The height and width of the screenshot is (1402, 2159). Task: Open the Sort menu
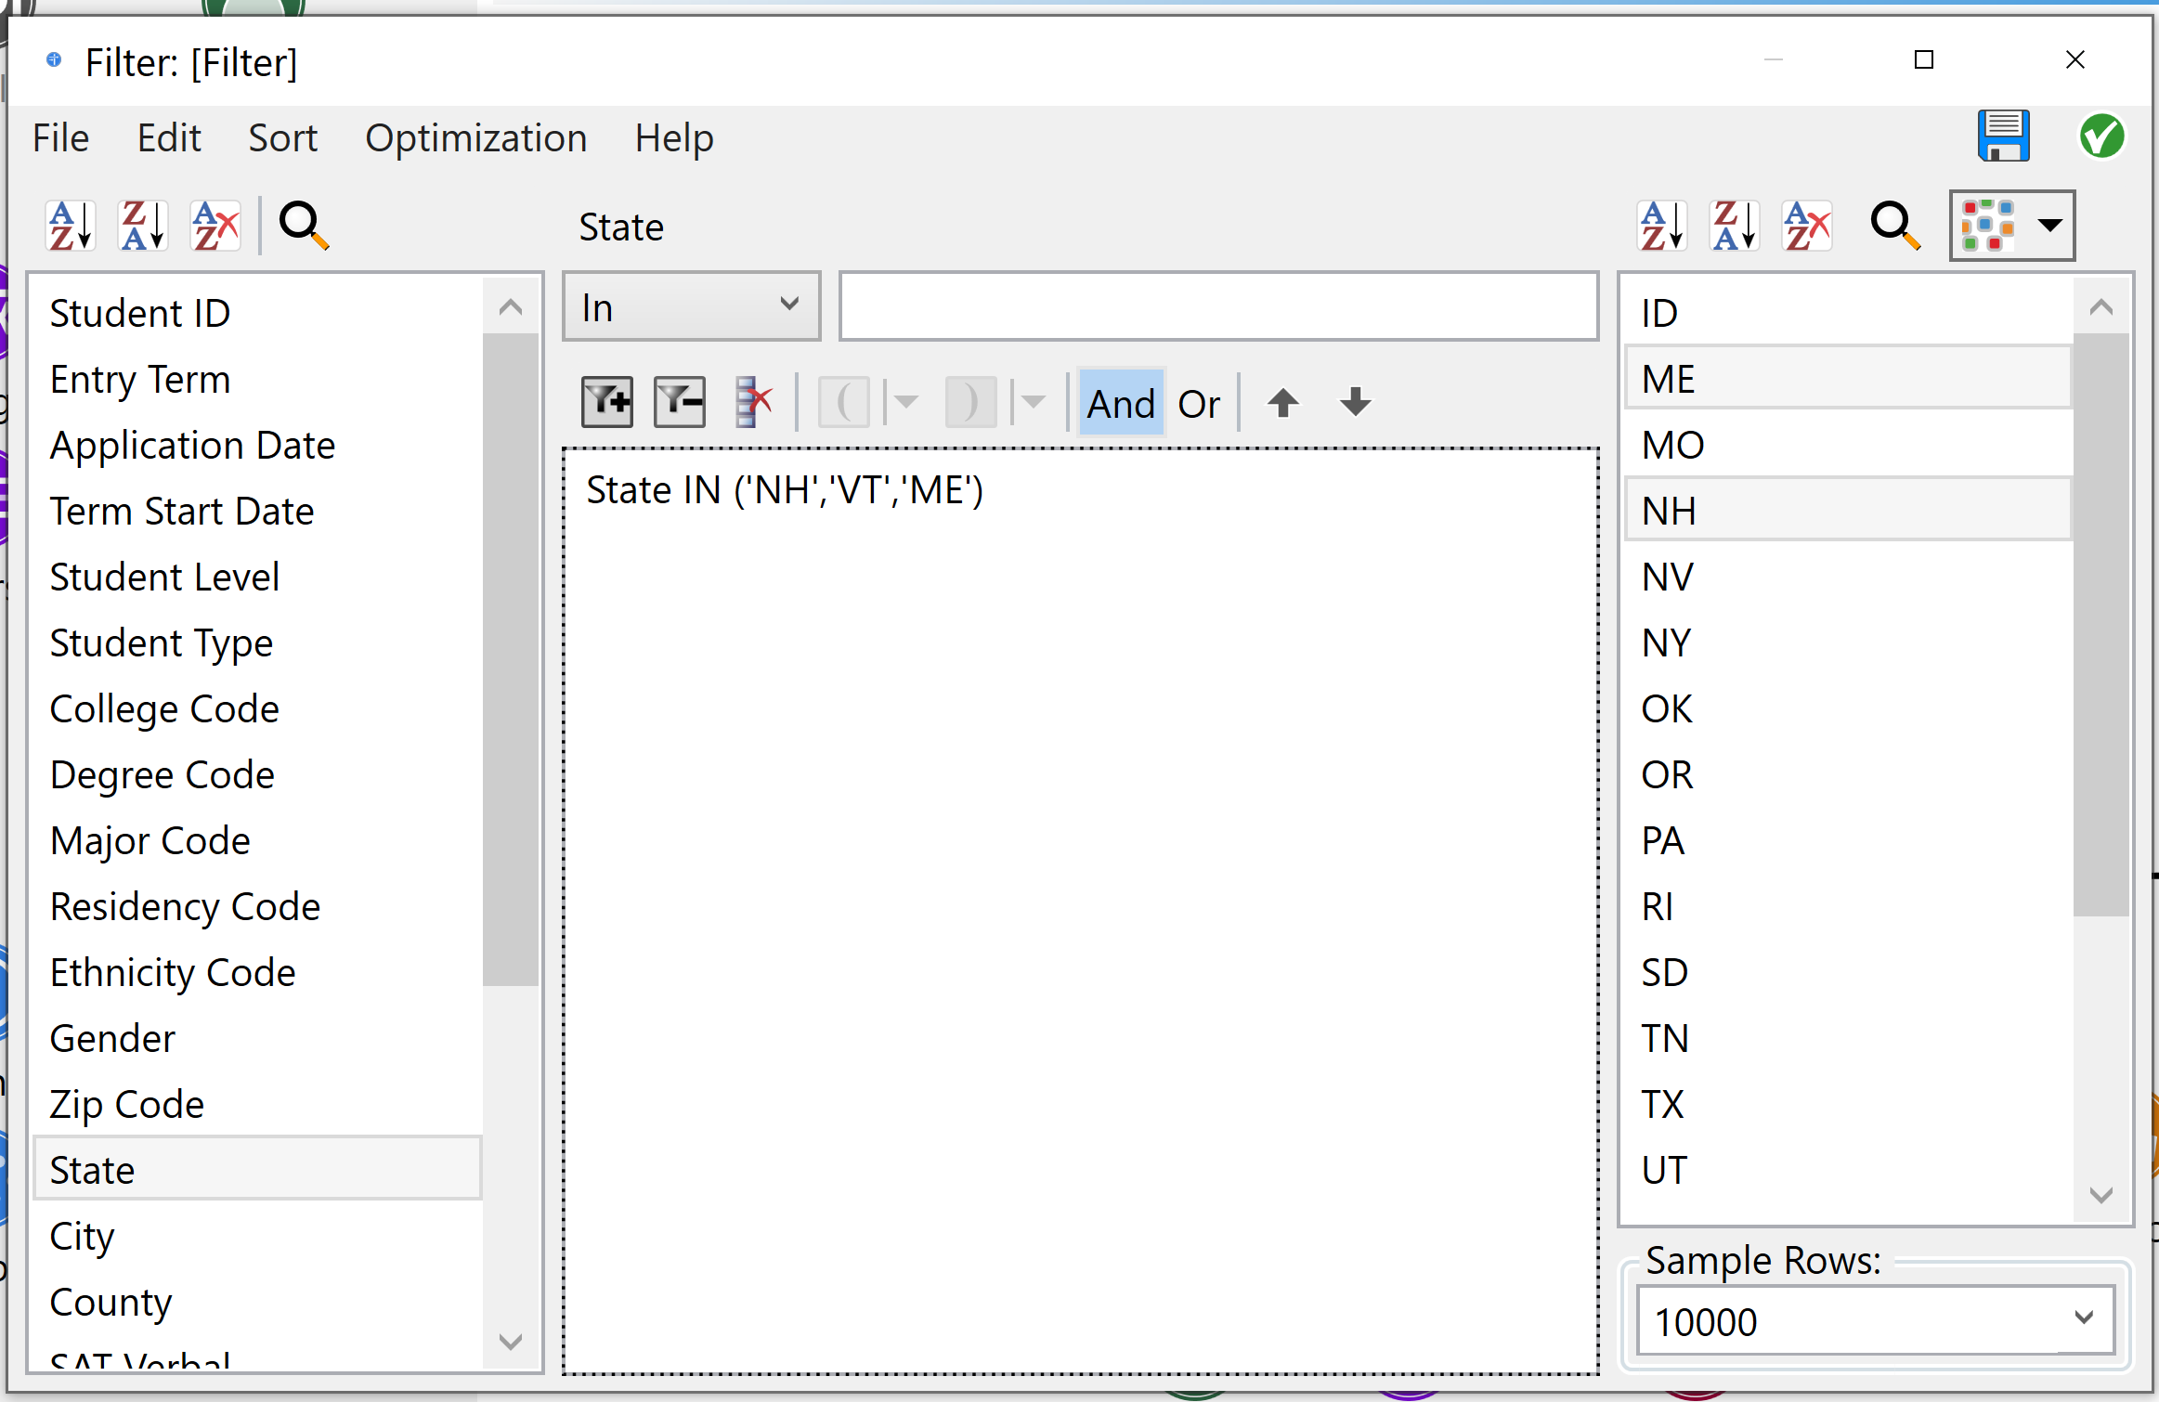coord(282,138)
